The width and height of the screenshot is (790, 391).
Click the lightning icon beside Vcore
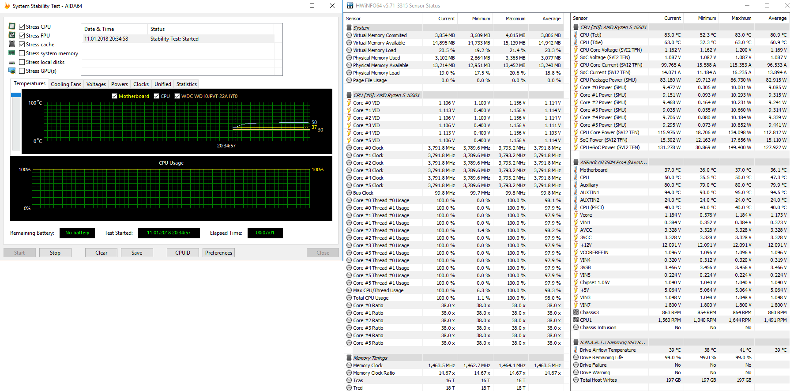pyautogui.click(x=576, y=215)
